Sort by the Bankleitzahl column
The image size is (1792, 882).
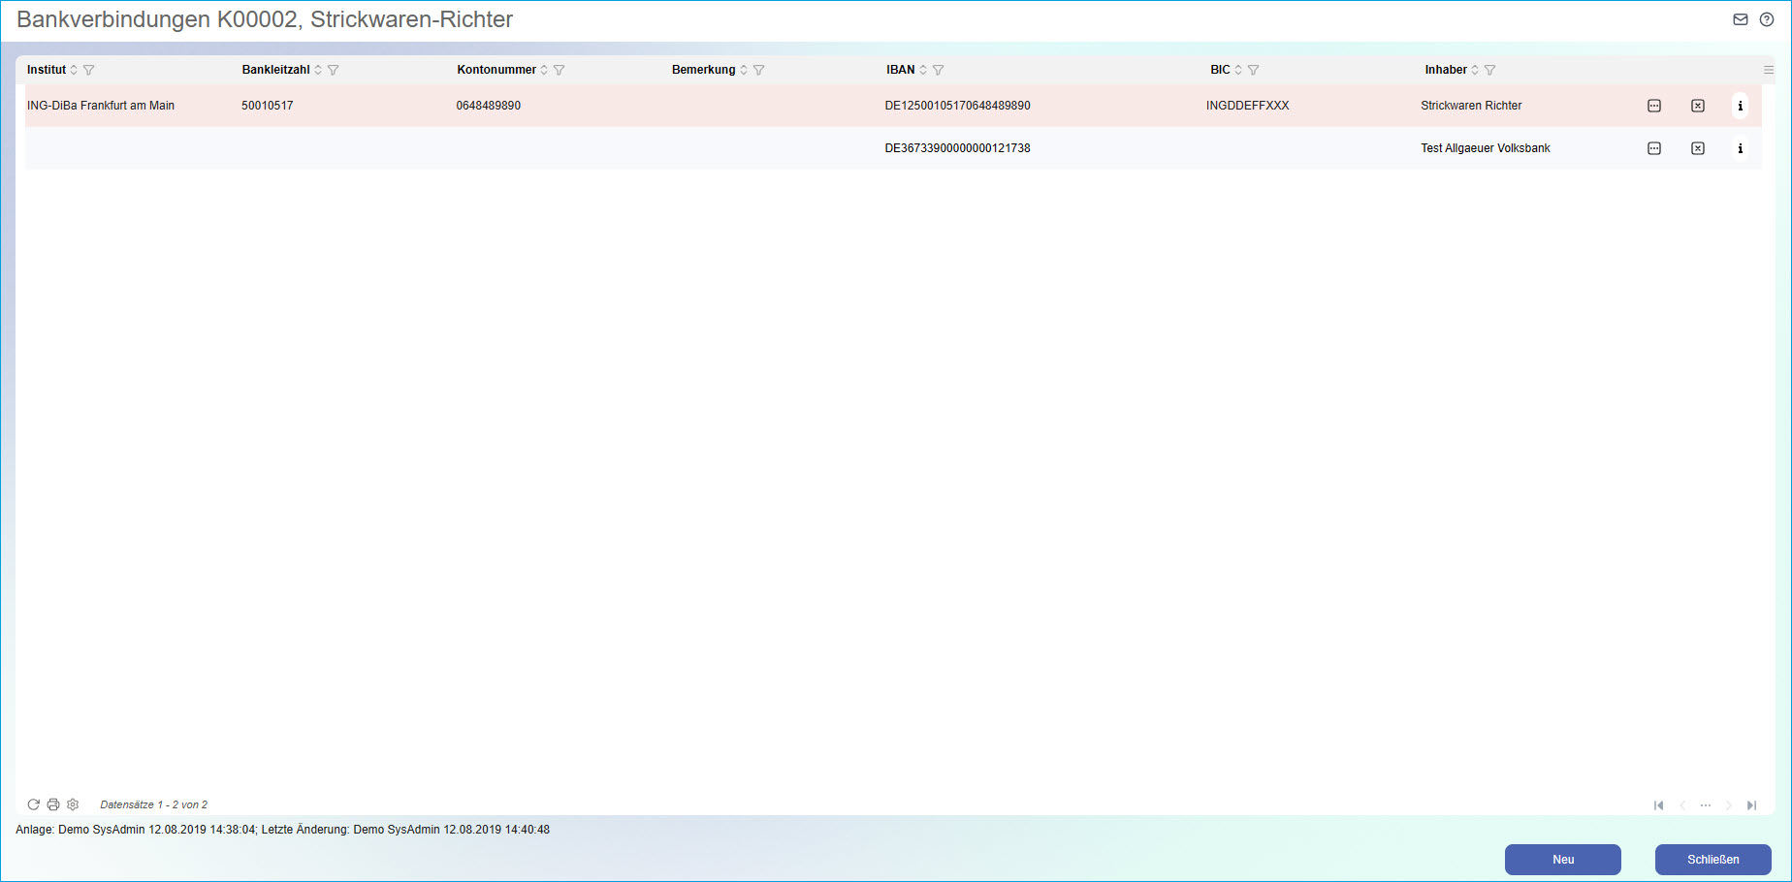click(x=318, y=70)
